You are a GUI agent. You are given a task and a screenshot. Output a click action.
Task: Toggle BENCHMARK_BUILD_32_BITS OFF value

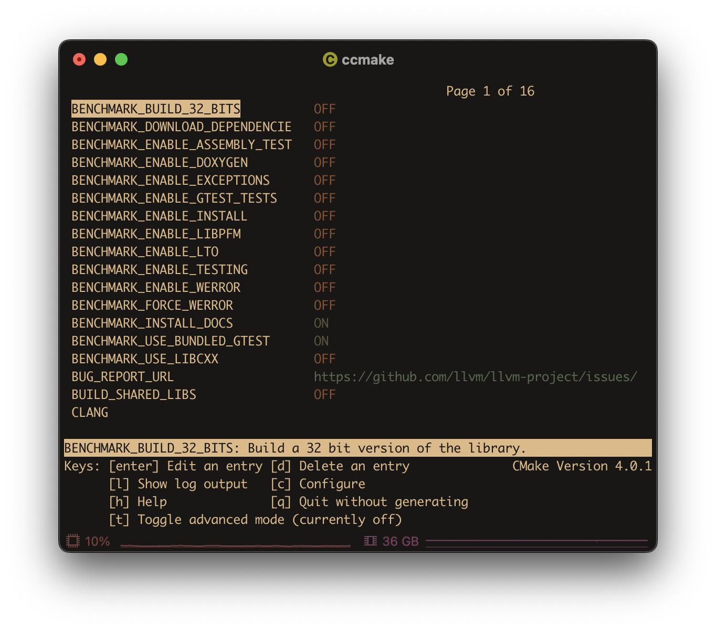(324, 109)
